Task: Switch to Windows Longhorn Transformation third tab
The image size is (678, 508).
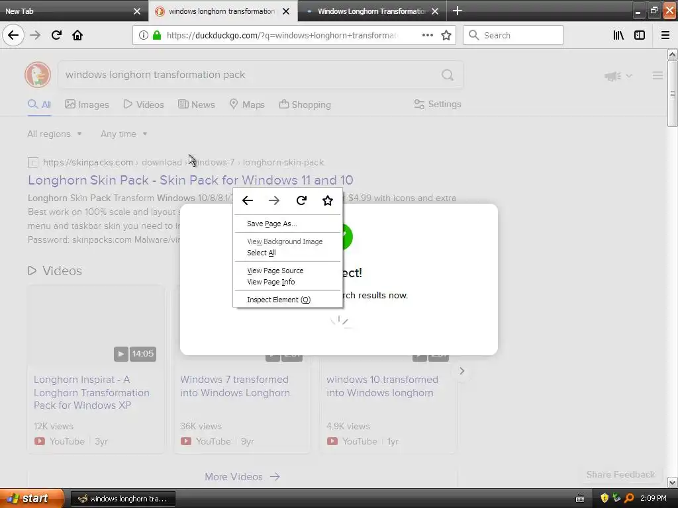Action: (x=372, y=11)
